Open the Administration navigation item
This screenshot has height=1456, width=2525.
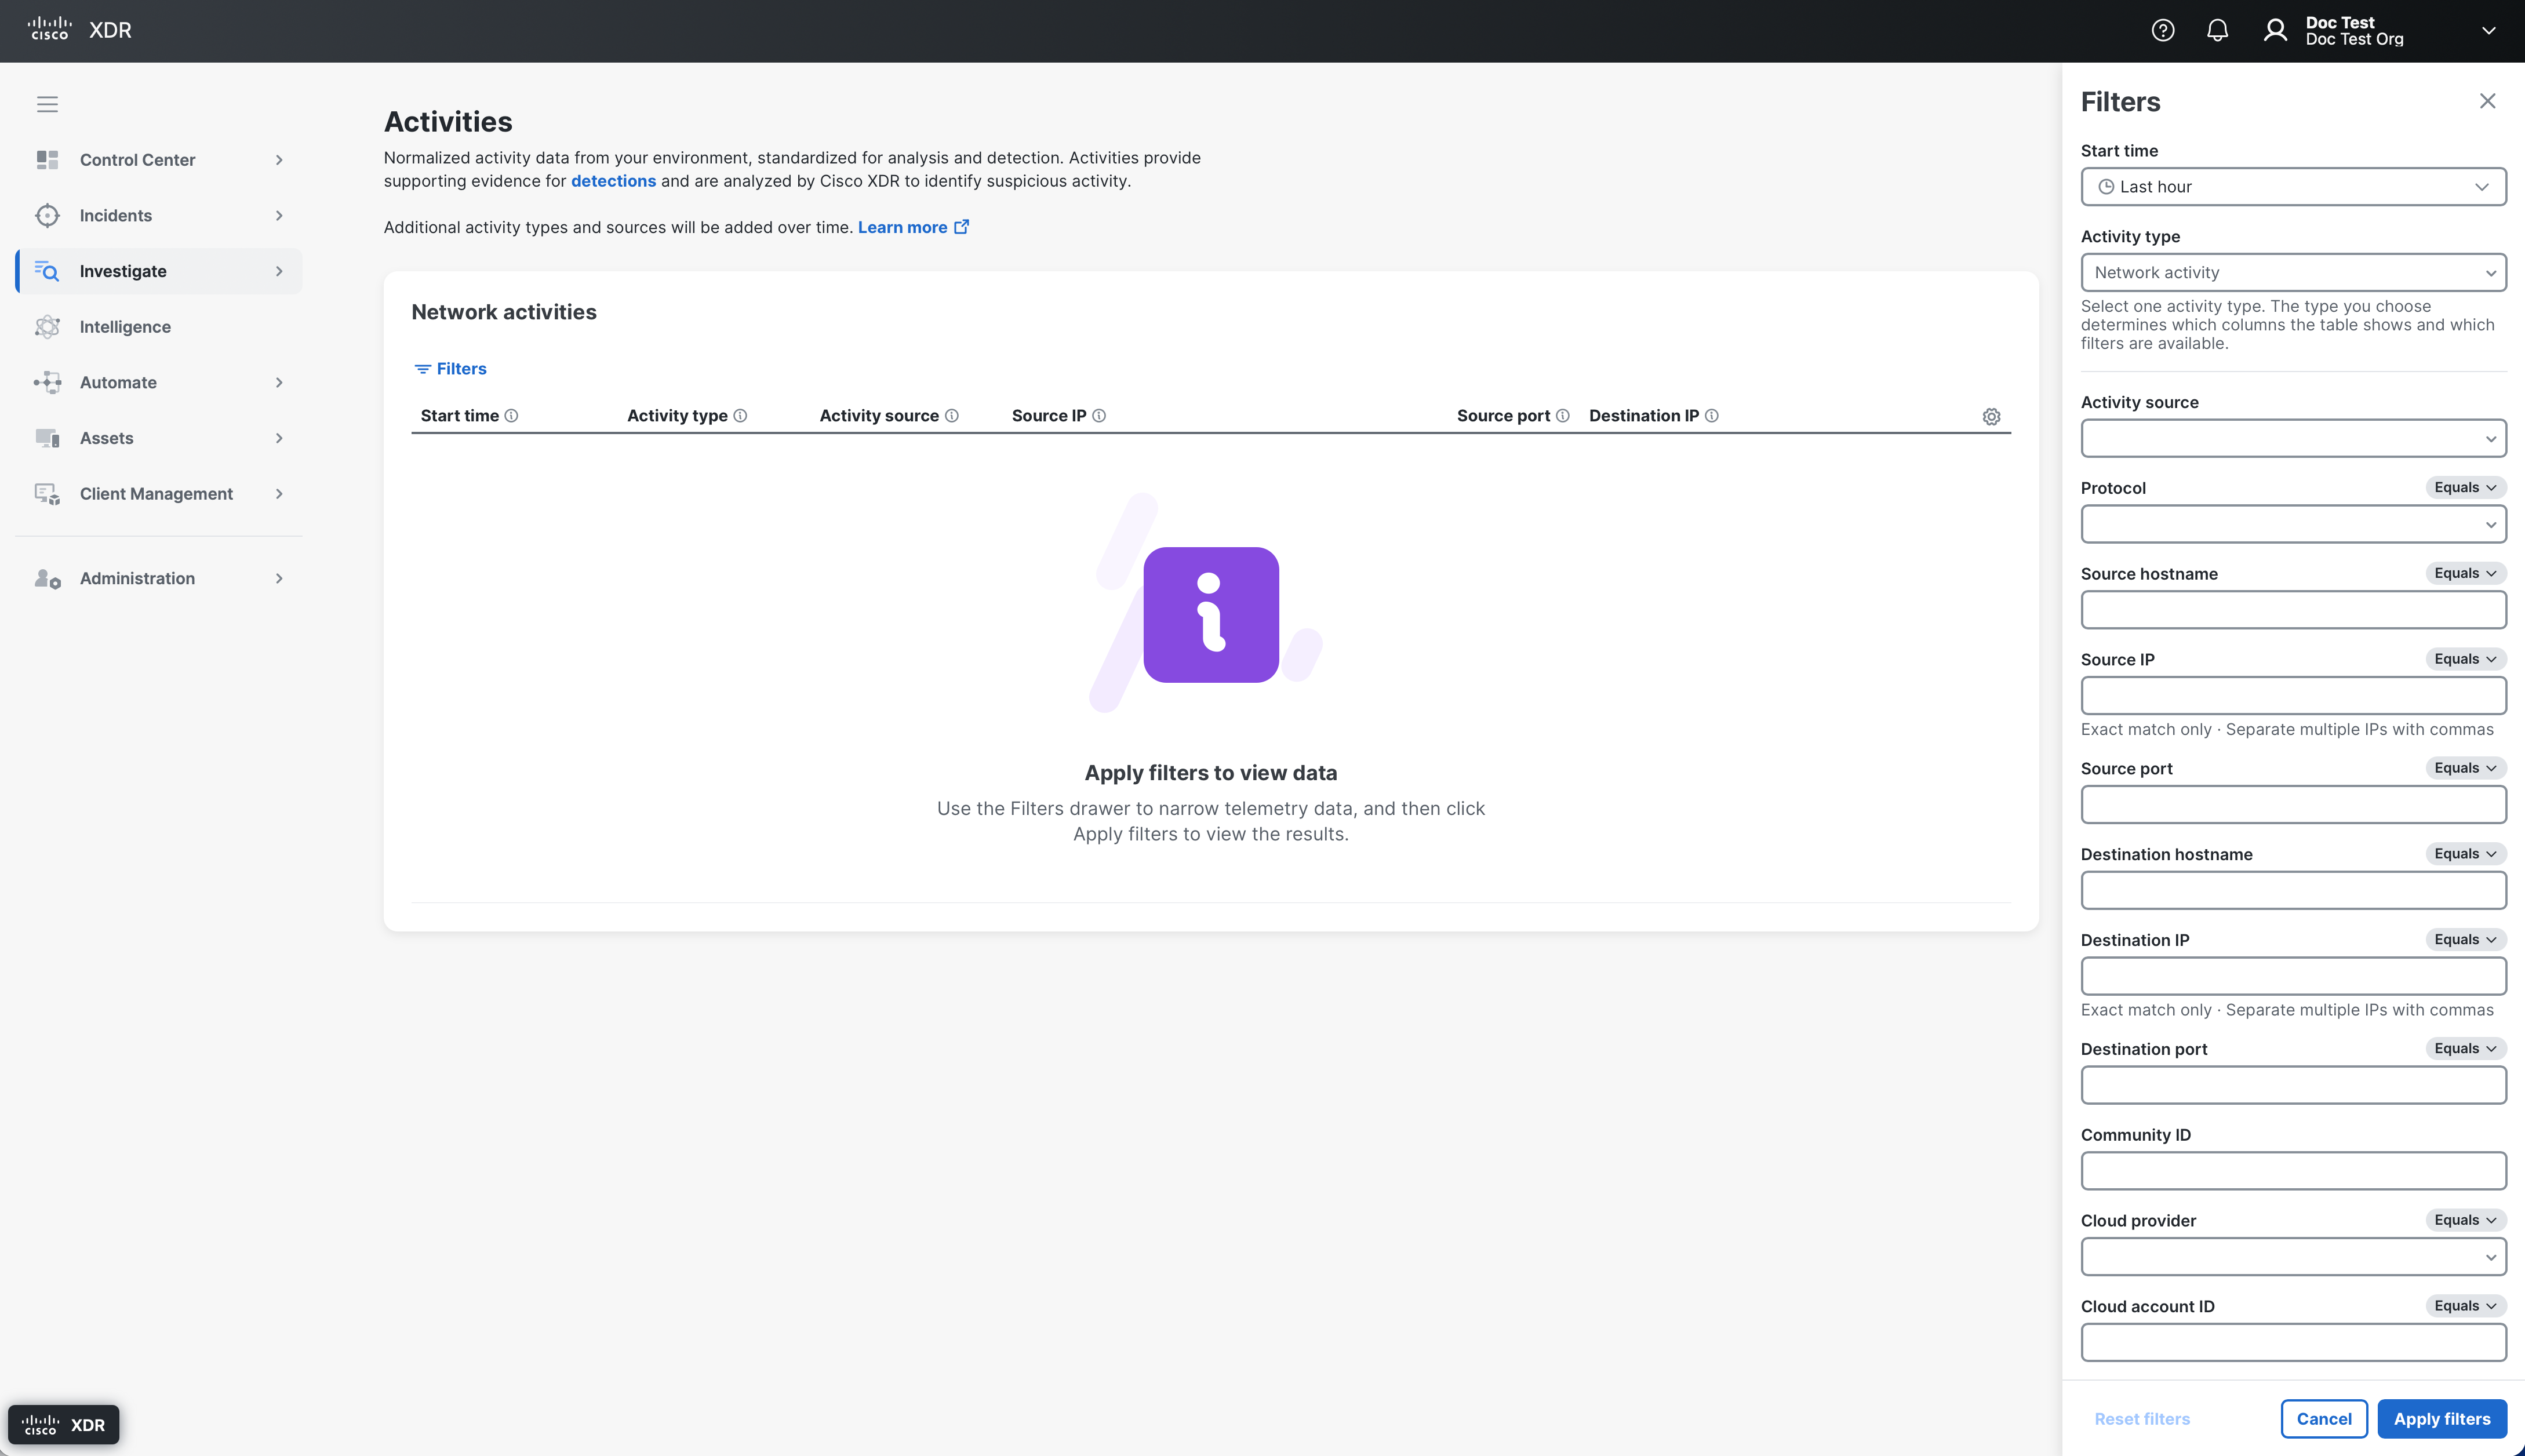tap(160, 578)
